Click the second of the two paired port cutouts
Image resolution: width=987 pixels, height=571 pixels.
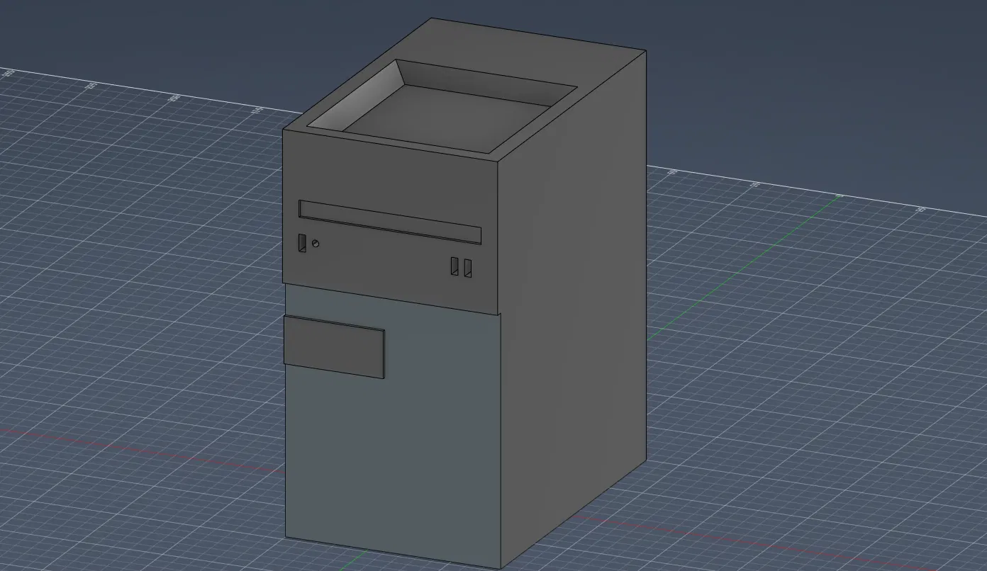coord(468,268)
